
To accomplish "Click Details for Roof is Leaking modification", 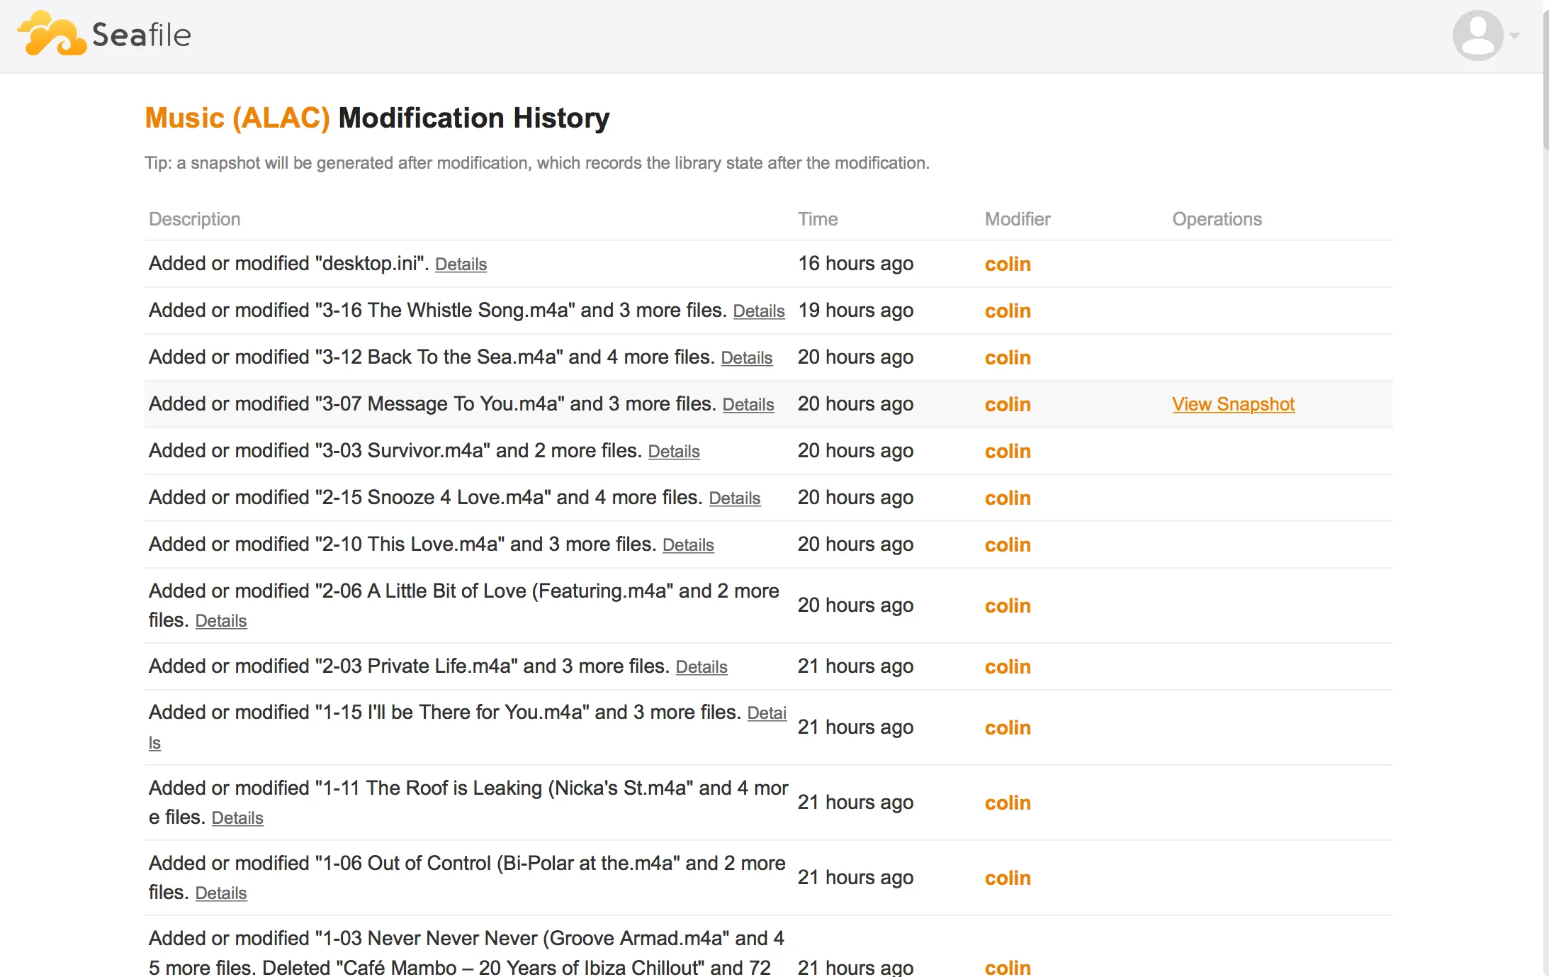I will click(x=236, y=817).
